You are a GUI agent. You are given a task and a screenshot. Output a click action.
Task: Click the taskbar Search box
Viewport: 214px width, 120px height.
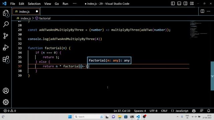[x=88, y=117]
